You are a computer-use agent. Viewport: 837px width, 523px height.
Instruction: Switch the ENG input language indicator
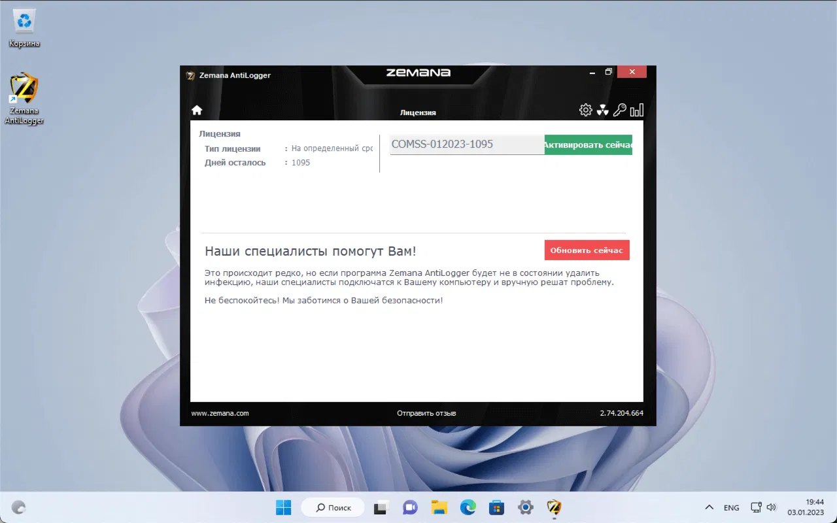point(732,507)
